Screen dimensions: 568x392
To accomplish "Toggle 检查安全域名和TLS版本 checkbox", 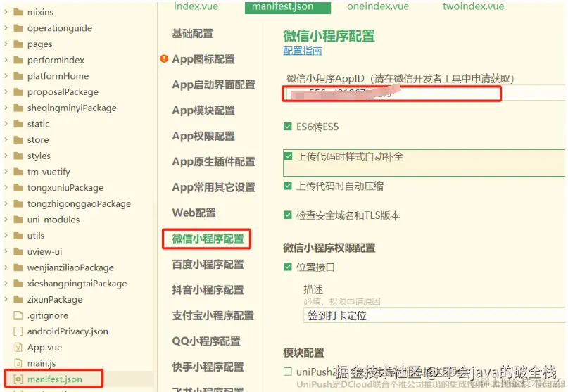I will pyautogui.click(x=288, y=215).
